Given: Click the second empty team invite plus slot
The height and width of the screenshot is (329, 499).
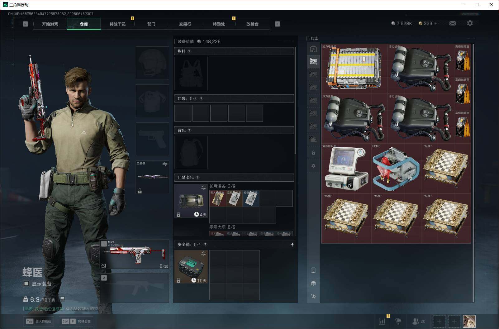Looking at the screenshot, I should point(454,321).
